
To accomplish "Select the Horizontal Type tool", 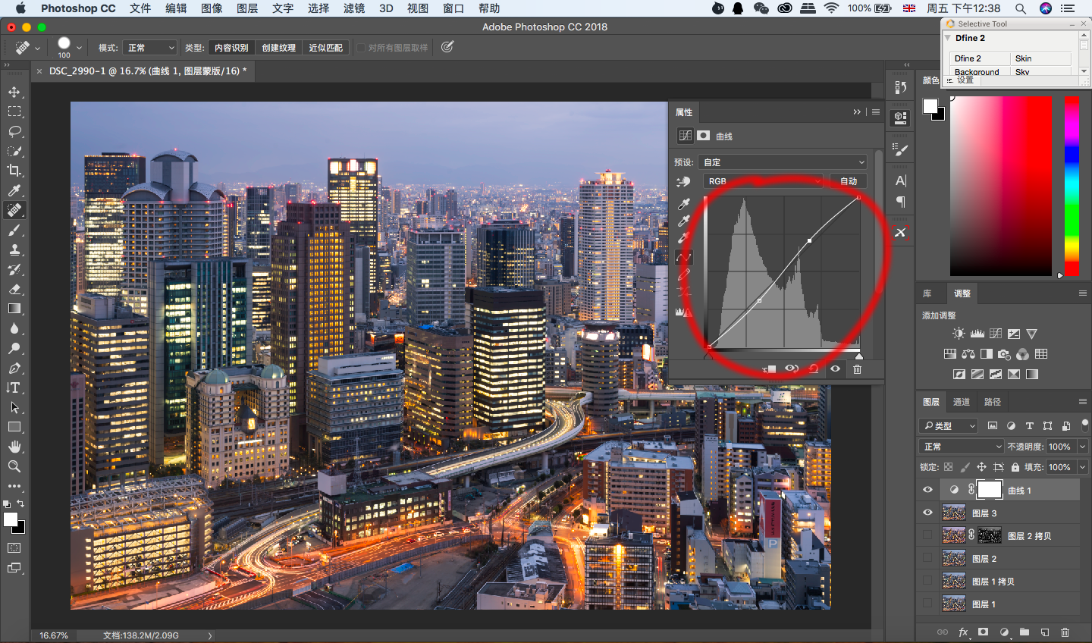I will [x=14, y=387].
